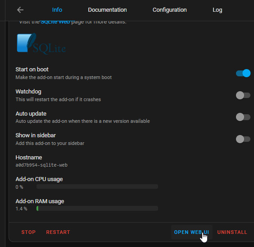Open the Documentation tab
This screenshot has width=254, height=247.
point(107,10)
